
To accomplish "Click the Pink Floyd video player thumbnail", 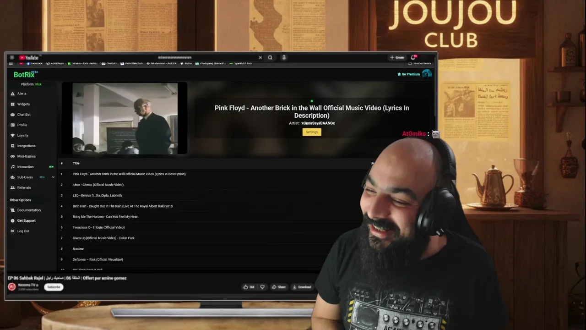I will pos(125,118).
